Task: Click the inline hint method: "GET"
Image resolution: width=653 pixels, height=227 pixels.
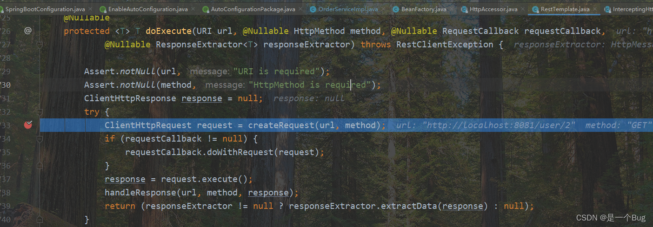Action: point(618,125)
